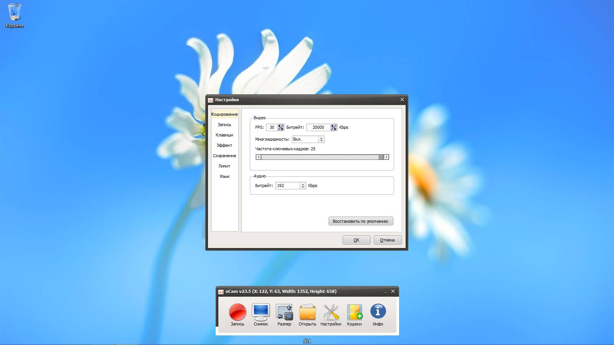Select the Клавиши settings tab
614x345 pixels.
click(224, 135)
